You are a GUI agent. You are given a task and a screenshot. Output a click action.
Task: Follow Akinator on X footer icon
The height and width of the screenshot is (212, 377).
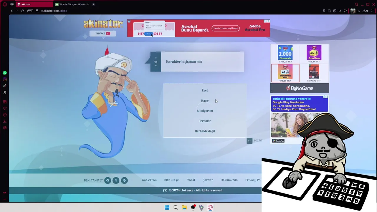pyautogui.click(x=116, y=180)
